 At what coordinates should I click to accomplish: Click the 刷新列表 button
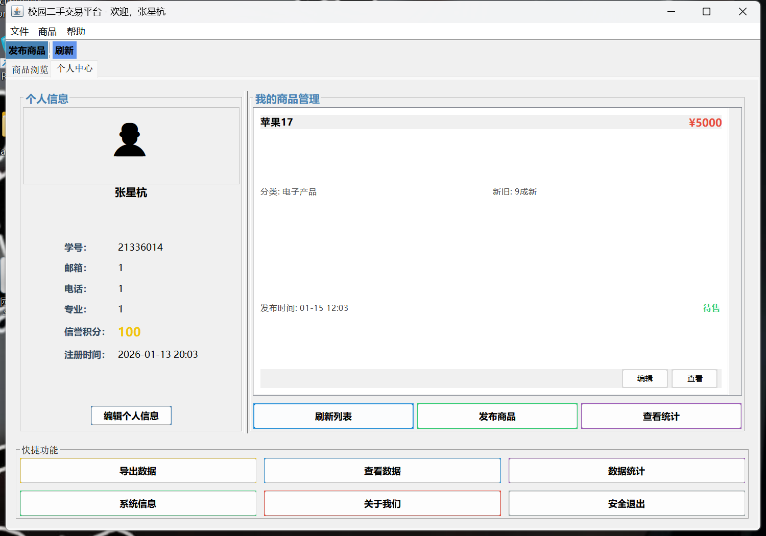point(333,416)
